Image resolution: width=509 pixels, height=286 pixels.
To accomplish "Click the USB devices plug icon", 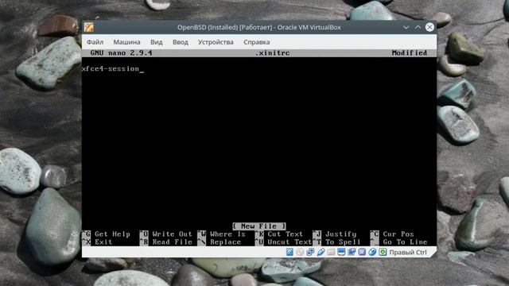I will (x=321, y=252).
